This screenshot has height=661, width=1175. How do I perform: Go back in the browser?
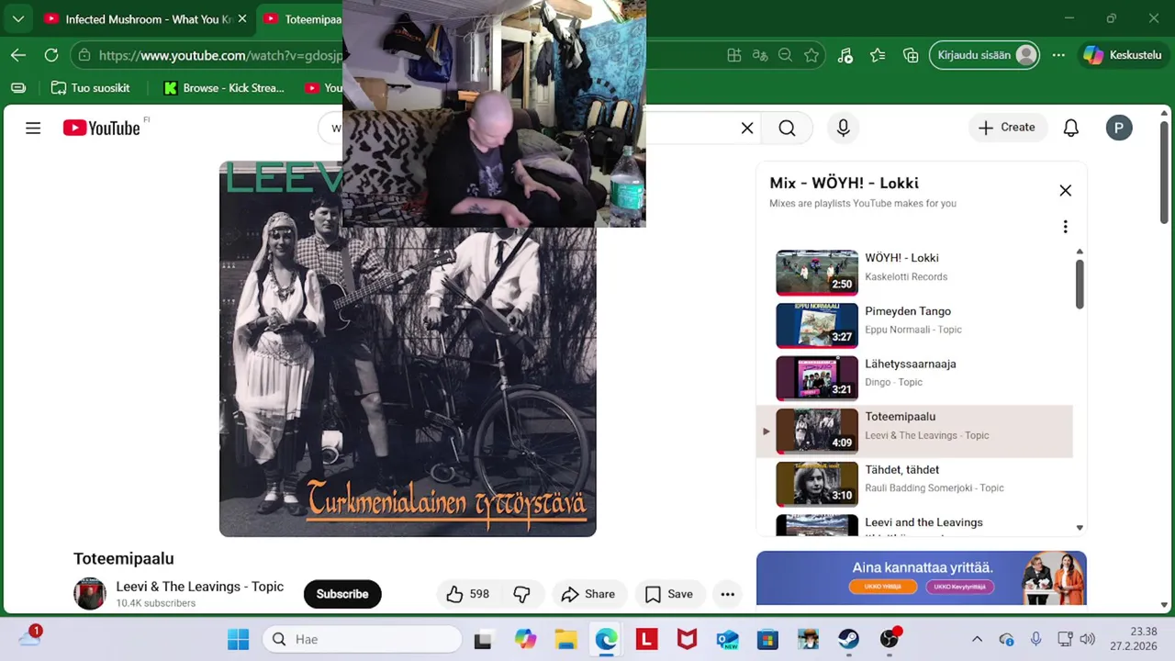18,55
